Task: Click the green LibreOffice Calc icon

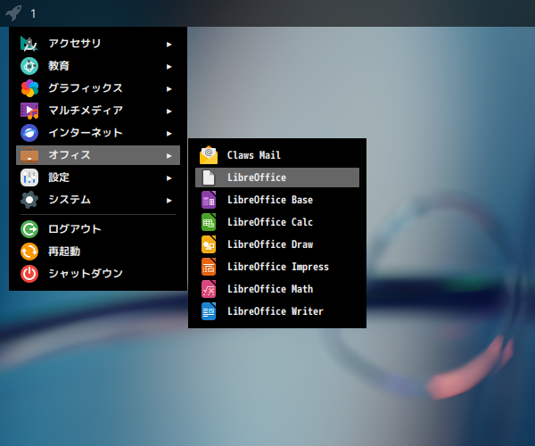Action: 209,222
